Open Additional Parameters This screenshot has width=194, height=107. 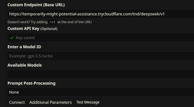(50, 102)
